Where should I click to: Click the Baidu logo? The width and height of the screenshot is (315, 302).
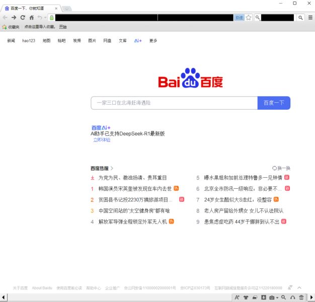[x=190, y=78]
